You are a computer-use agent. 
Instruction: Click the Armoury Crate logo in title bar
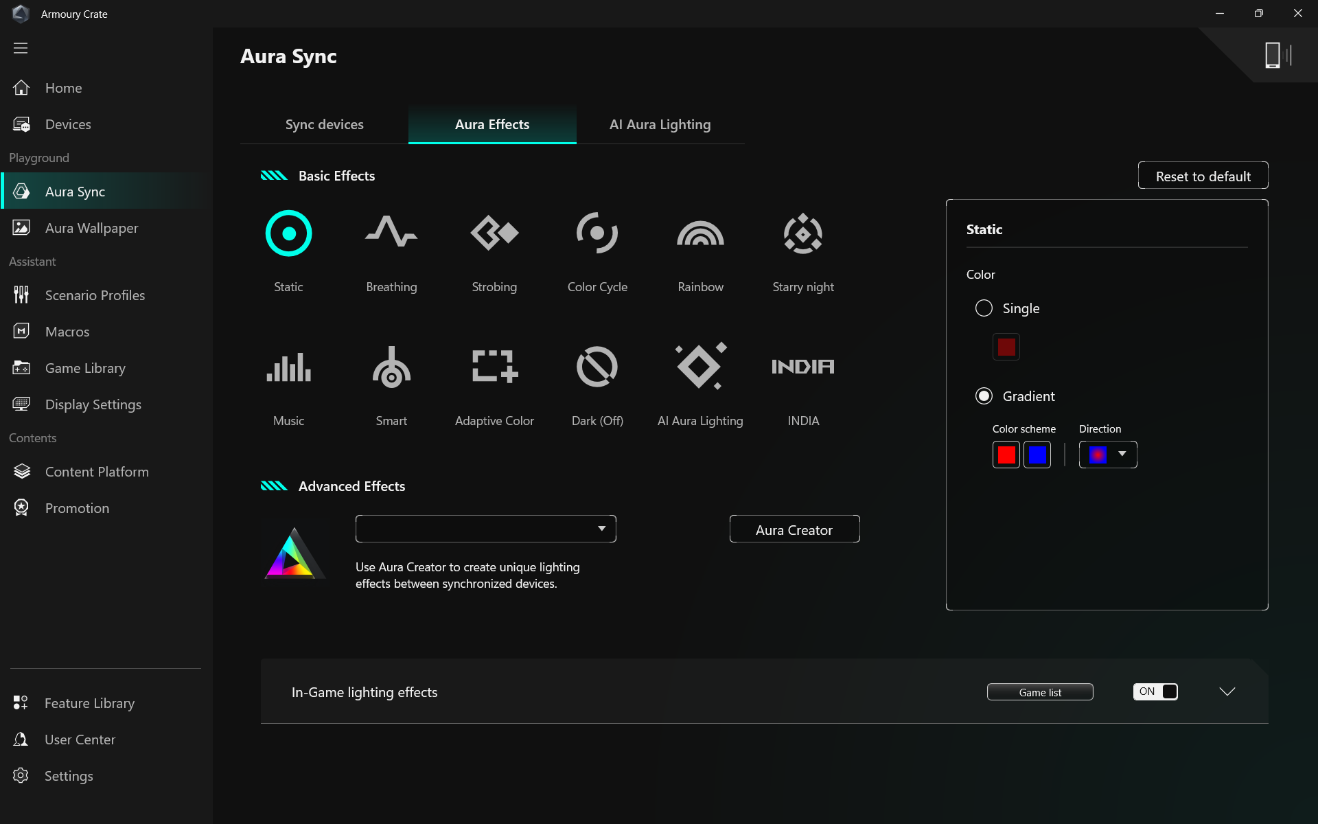21,14
